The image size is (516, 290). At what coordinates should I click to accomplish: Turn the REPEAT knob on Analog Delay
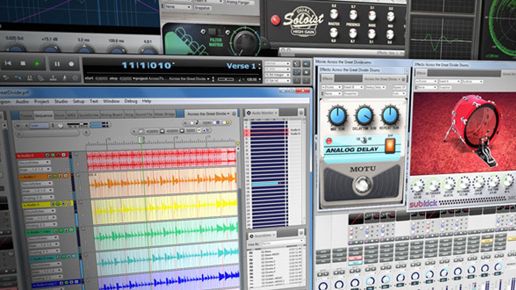click(x=390, y=115)
